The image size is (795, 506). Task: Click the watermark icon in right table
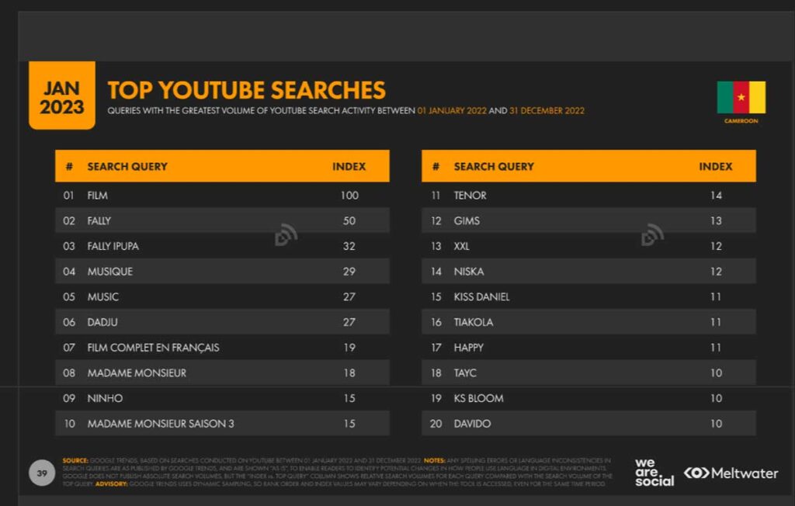[x=652, y=234]
